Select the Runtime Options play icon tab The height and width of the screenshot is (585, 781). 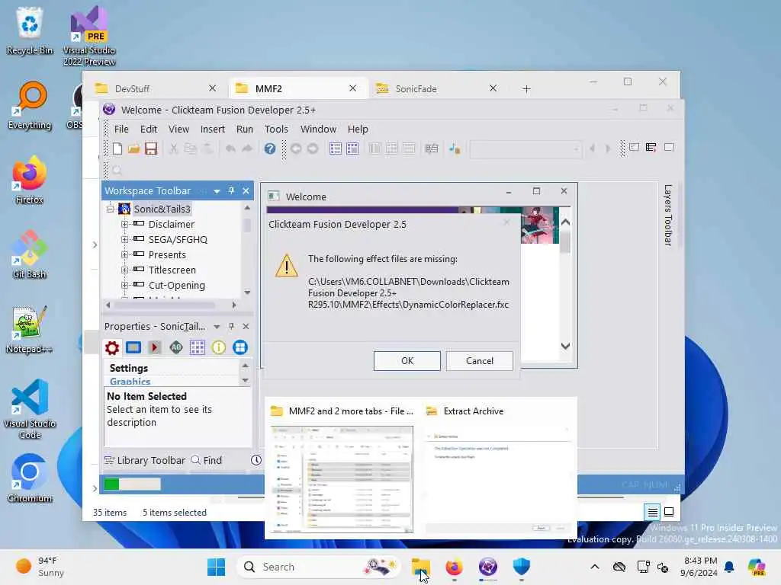pos(155,347)
